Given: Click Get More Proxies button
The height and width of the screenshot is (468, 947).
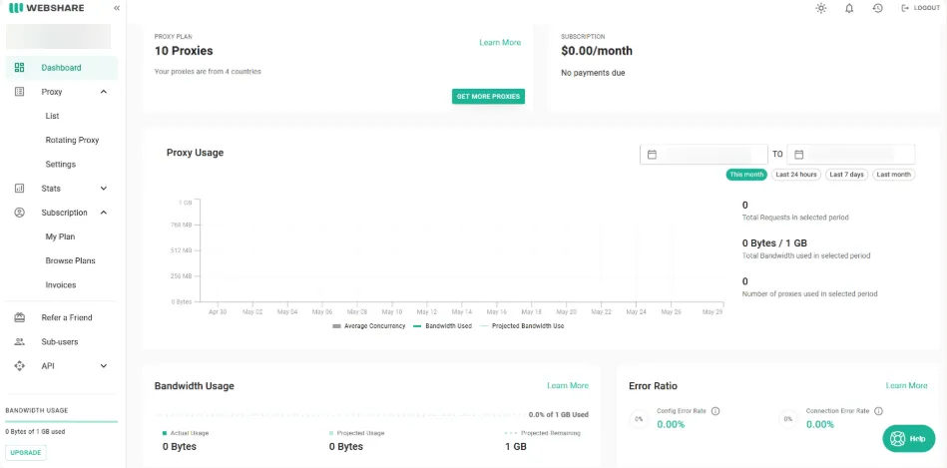Looking at the screenshot, I should 488,97.
